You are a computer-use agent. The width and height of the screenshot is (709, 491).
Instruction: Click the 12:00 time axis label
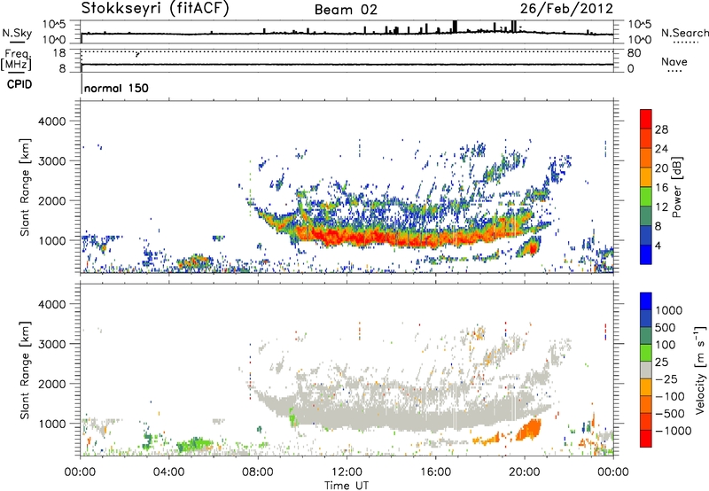click(x=347, y=472)
